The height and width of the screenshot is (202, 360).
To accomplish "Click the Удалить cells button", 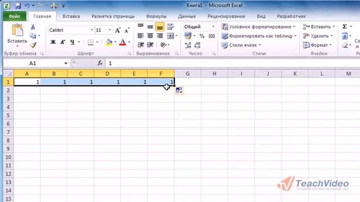I will pos(318,36).
